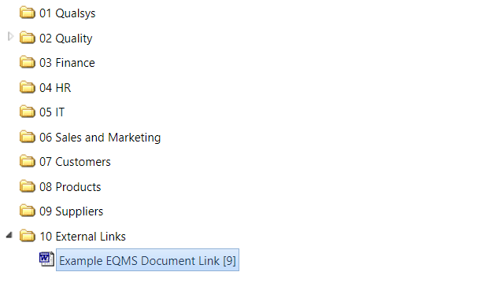496x283 pixels.
Task: Select the 06 Sales and Marketing label
Action: 100,138
